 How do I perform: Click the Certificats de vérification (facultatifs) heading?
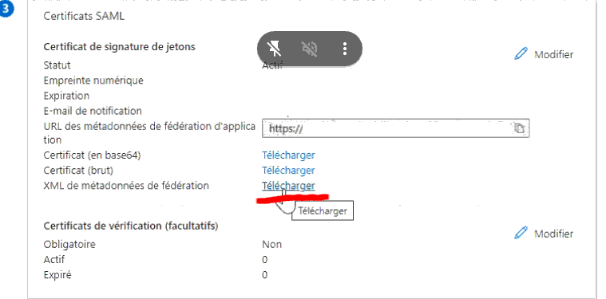pyautogui.click(x=131, y=226)
